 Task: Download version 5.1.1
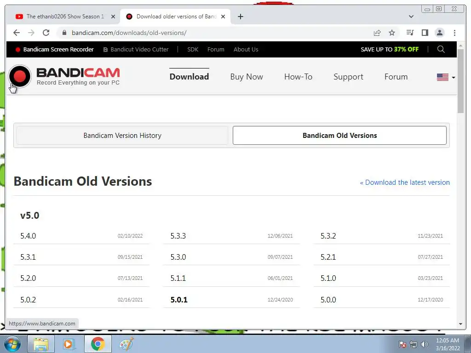click(x=178, y=278)
